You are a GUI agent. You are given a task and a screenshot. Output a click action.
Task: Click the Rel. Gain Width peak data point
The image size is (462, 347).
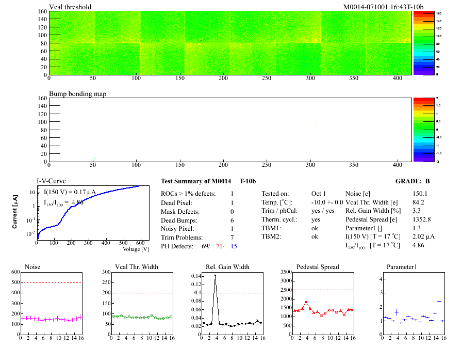215,276
